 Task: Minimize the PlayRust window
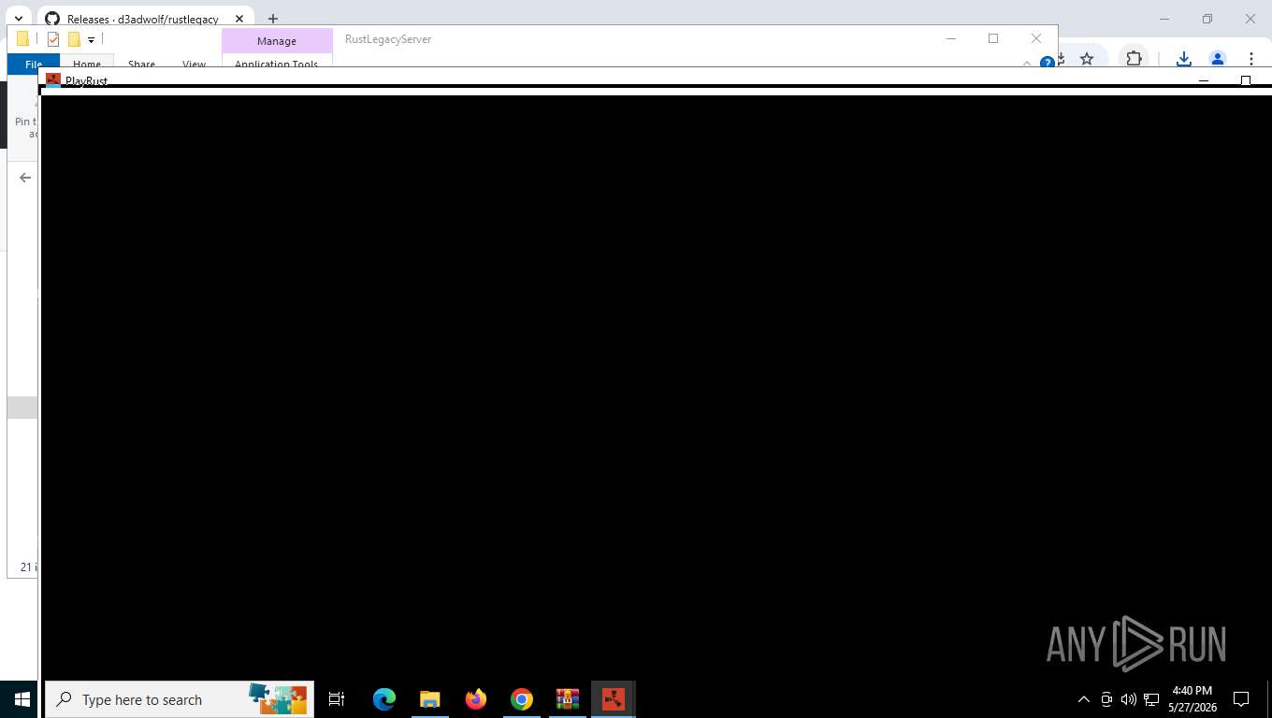point(1204,80)
